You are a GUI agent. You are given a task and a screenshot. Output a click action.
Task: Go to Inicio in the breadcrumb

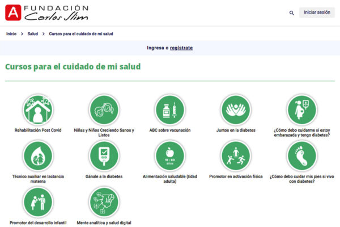[11, 34]
